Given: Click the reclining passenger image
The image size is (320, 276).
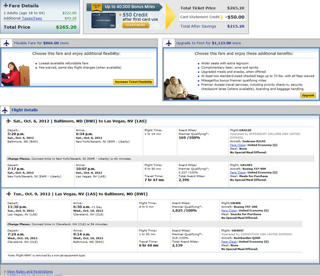Looking at the screenshot, I should [181, 88].
